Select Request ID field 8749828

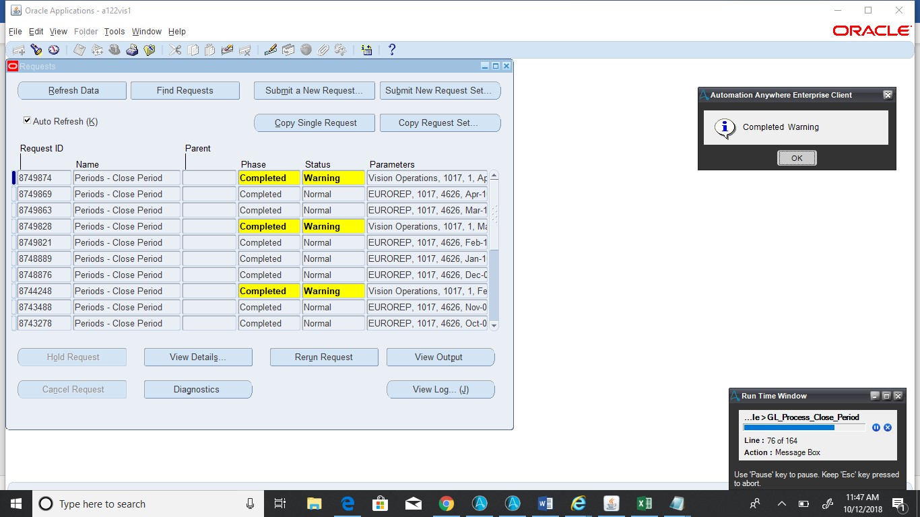tap(44, 226)
